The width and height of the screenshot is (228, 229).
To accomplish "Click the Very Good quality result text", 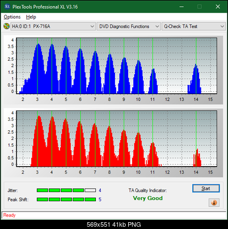I will point(147,198).
